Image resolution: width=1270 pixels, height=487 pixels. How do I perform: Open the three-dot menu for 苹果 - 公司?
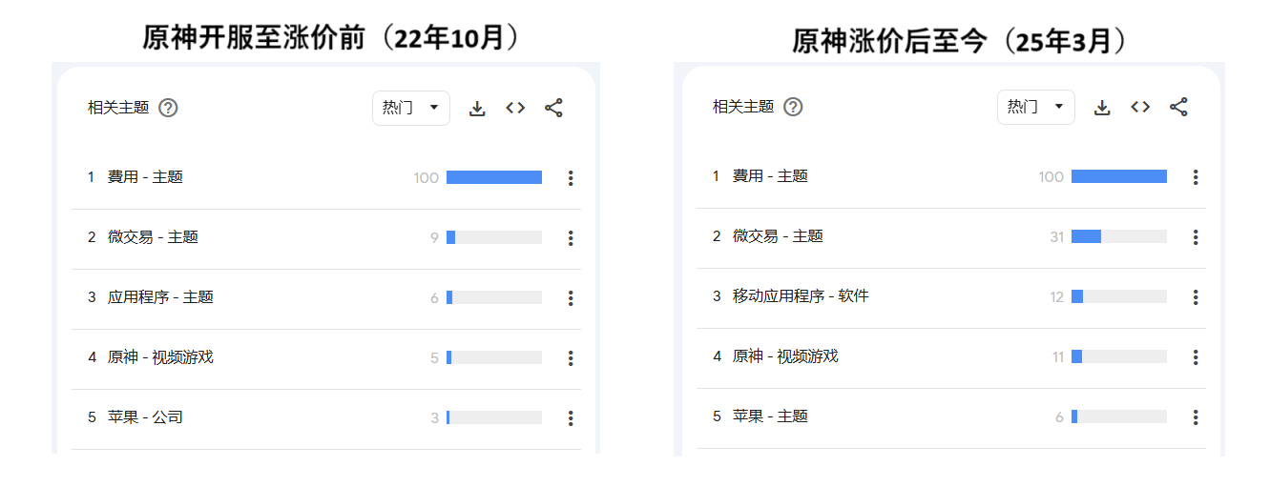click(571, 418)
